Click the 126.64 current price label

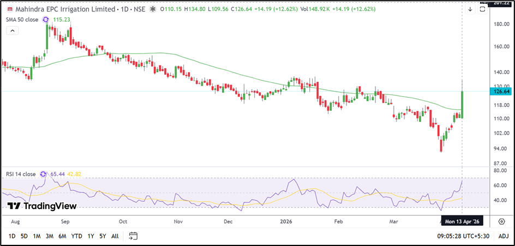501,92
